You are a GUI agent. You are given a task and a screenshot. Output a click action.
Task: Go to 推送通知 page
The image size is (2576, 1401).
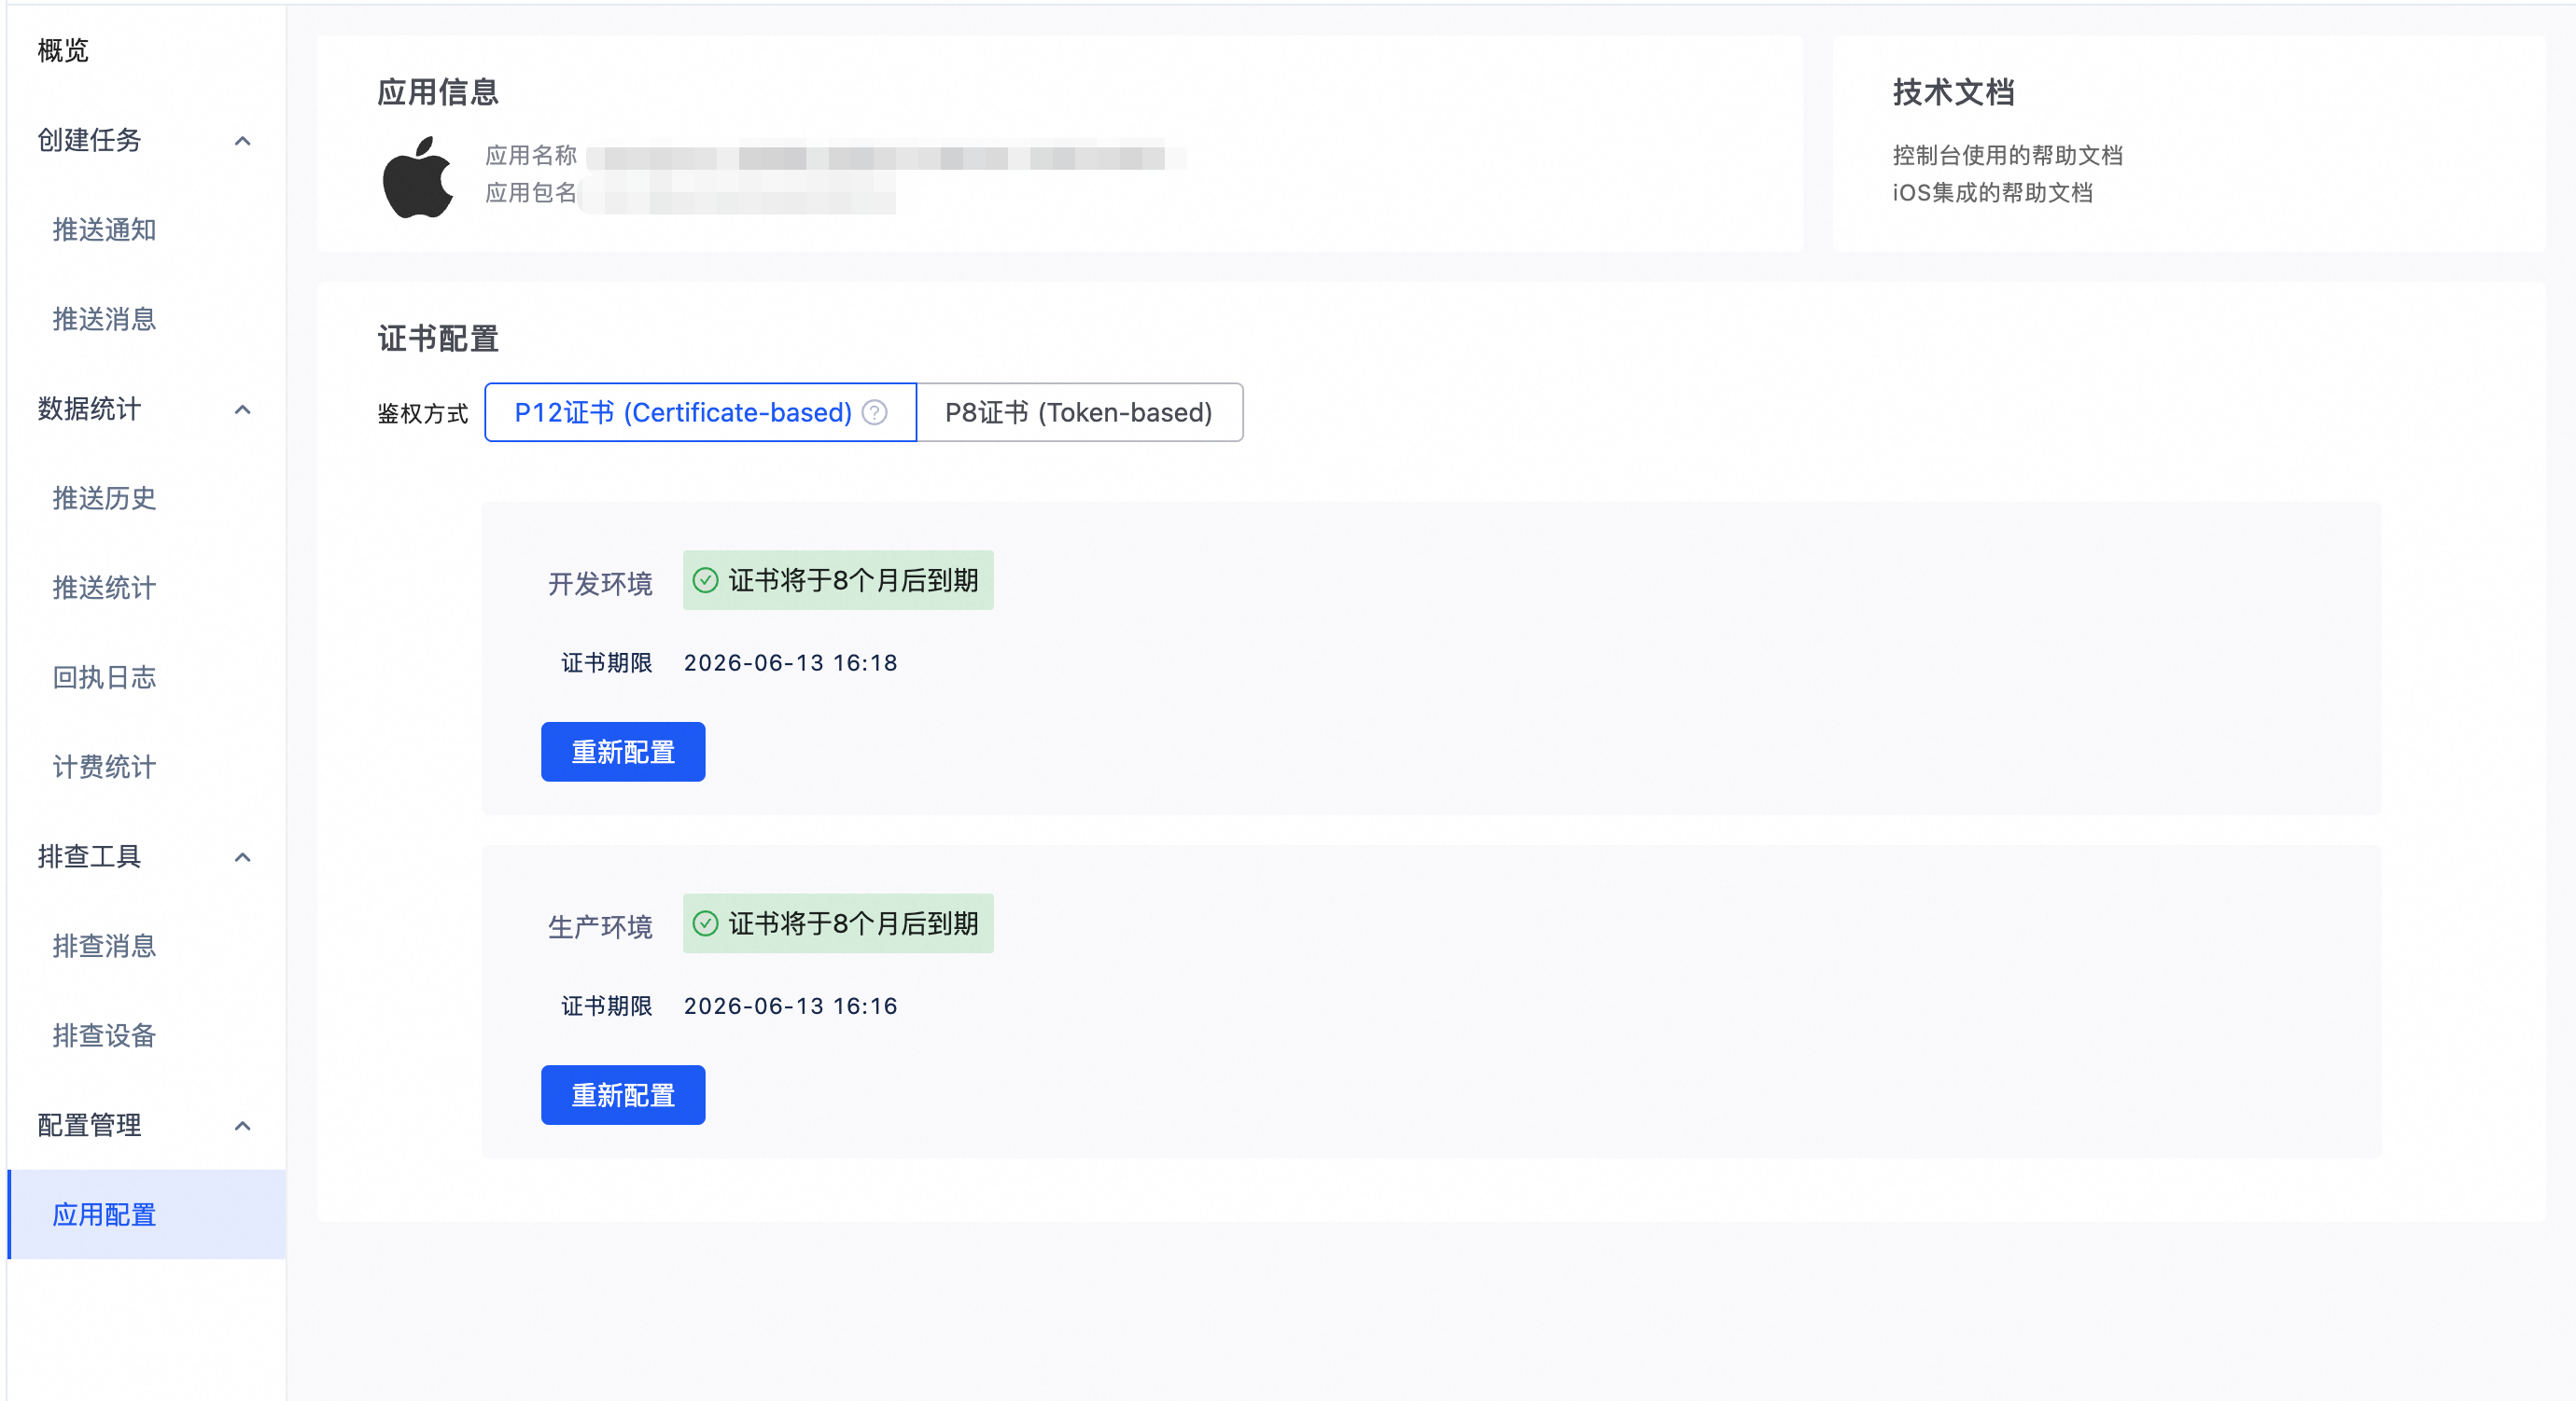click(104, 229)
